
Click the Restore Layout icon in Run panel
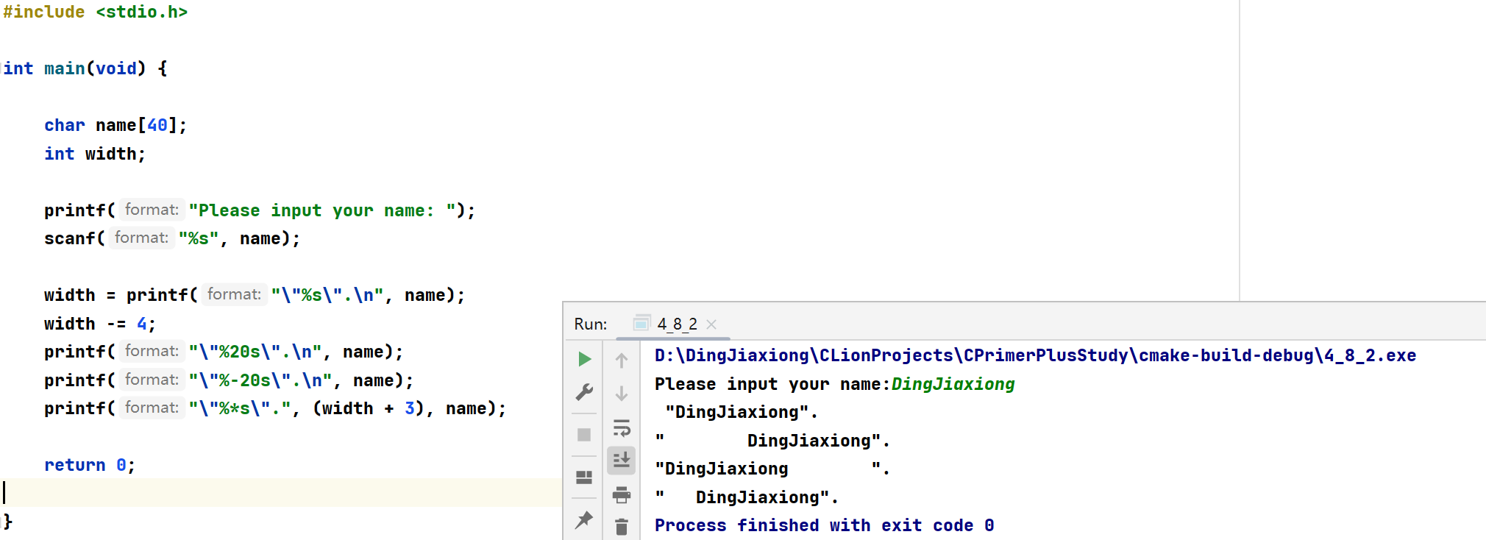tap(584, 477)
